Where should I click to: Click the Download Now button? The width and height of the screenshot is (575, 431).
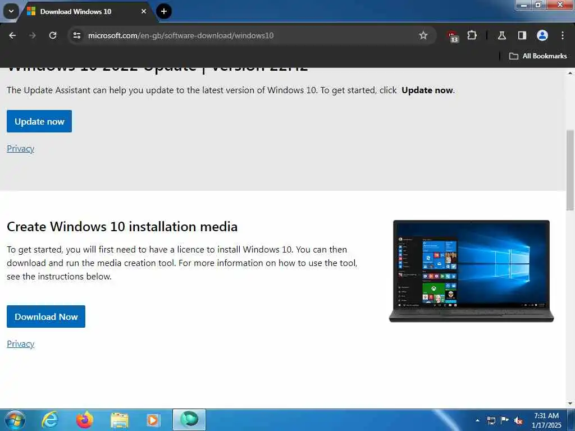tap(46, 317)
